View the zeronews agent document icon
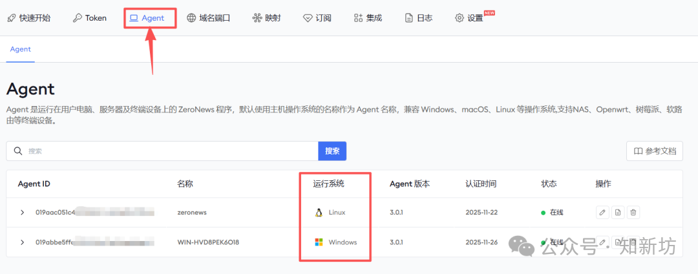The image size is (698, 274). pyautogui.click(x=618, y=213)
